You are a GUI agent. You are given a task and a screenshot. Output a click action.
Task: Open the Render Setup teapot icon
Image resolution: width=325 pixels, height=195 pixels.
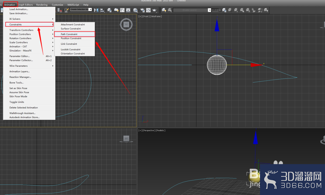(142, 10)
